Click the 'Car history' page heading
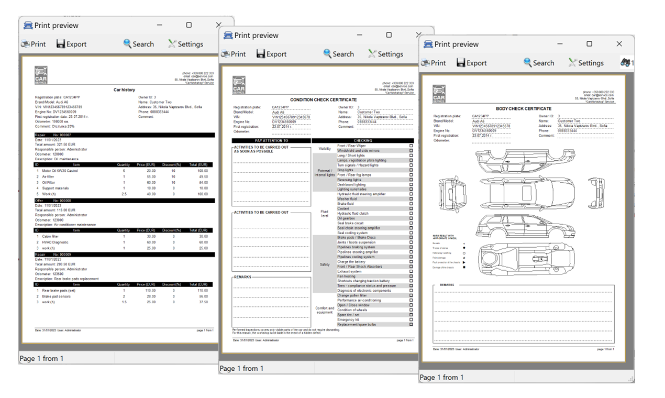The image size is (665, 398). (x=125, y=90)
